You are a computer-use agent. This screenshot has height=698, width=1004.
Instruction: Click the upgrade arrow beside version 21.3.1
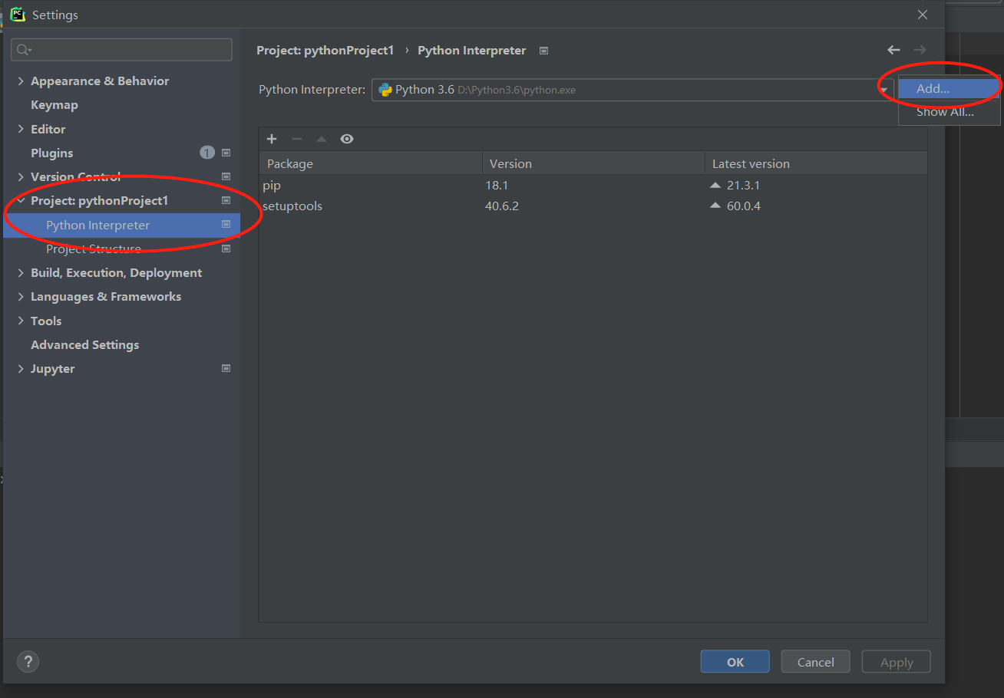point(715,185)
